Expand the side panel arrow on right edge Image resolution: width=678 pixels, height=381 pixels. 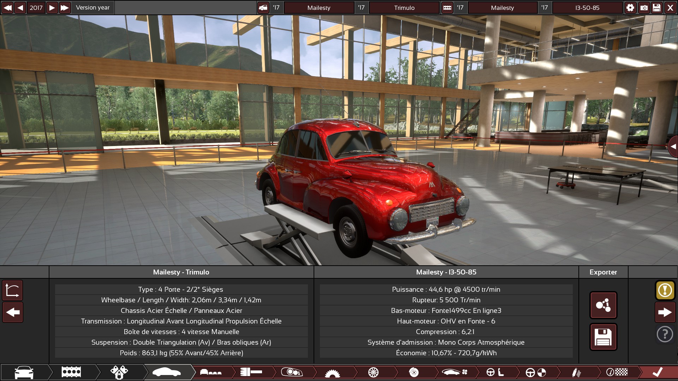[x=673, y=146]
